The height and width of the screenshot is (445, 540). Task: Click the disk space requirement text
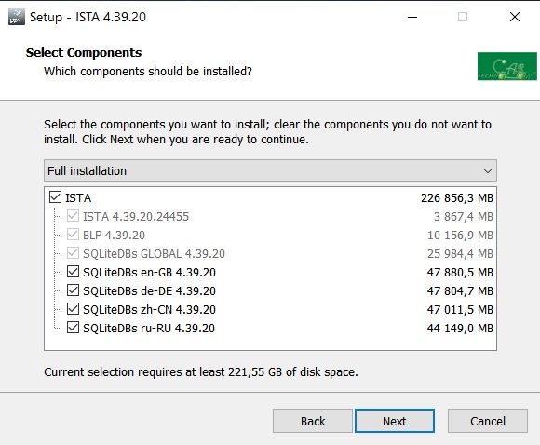click(x=201, y=372)
